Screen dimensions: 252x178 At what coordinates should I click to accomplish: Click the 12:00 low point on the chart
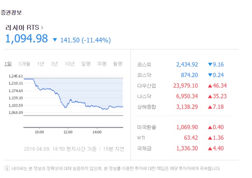click(x=65, y=107)
